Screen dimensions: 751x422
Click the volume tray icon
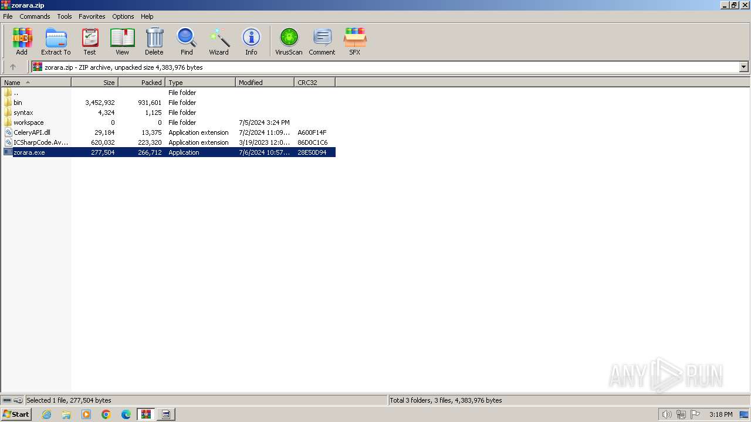(x=667, y=414)
